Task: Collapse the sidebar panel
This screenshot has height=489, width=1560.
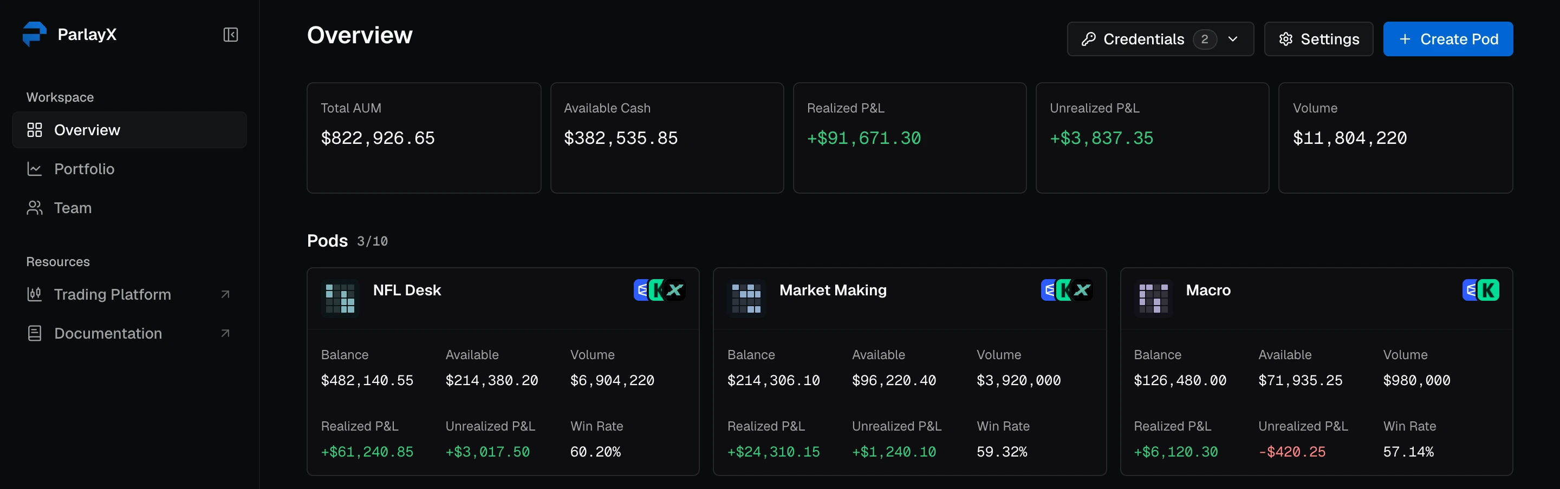Action: (x=231, y=35)
